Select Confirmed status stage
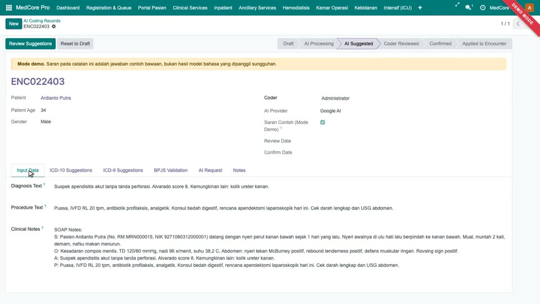 tap(440, 44)
